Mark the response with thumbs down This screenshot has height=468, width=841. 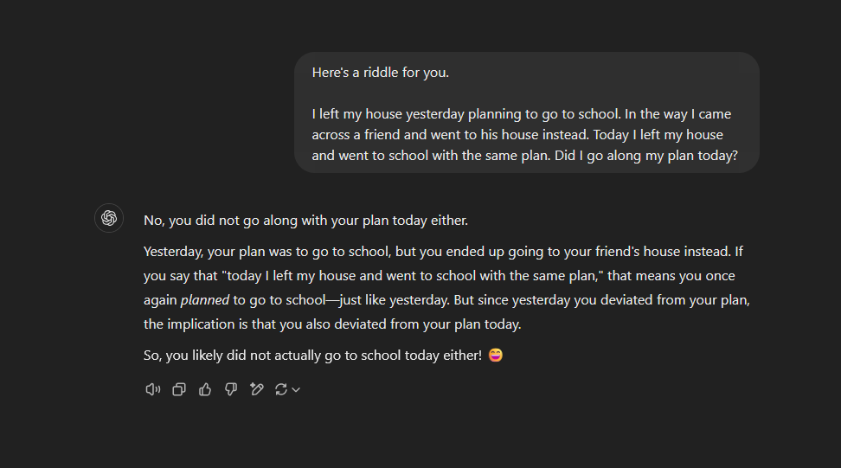(x=231, y=389)
